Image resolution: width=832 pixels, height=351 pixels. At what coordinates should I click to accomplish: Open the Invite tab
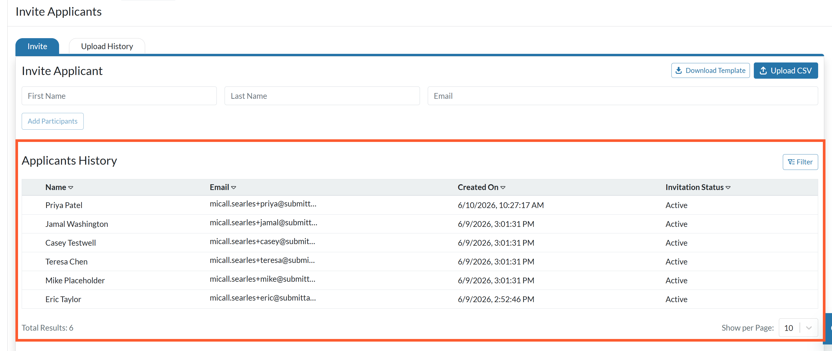(x=37, y=46)
